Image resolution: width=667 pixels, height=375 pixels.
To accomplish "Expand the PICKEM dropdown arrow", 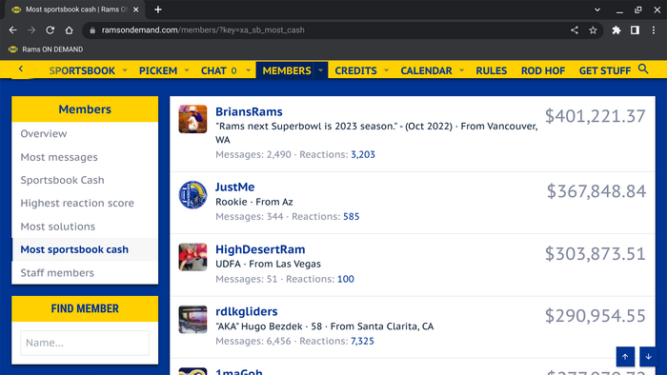I will click(187, 70).
